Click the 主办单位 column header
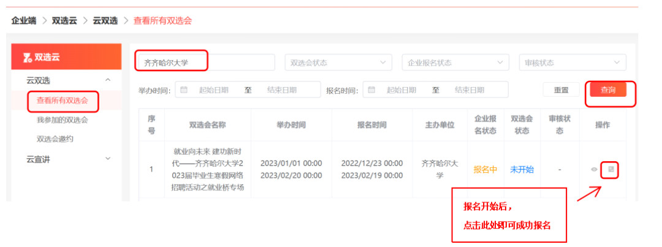Screen dimensions: 662x247 (439, 124)
